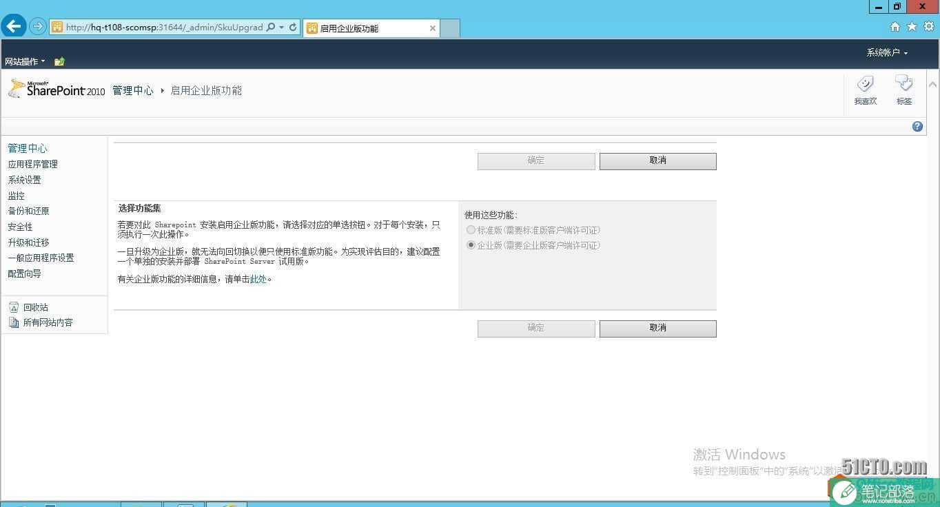
Task: Close the 启用企业版功能 tab
Action: click(433, 28)
